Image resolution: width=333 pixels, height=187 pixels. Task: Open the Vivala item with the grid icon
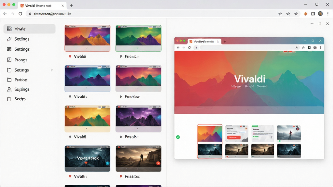tap(30, 29)
